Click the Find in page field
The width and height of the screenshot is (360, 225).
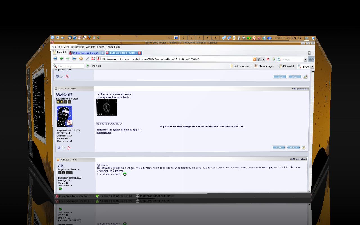coord(69,66)
